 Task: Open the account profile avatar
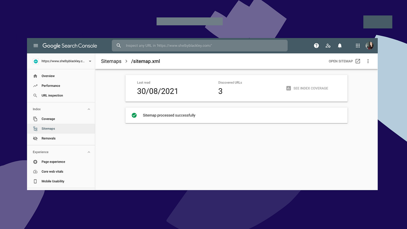[369, 46]
